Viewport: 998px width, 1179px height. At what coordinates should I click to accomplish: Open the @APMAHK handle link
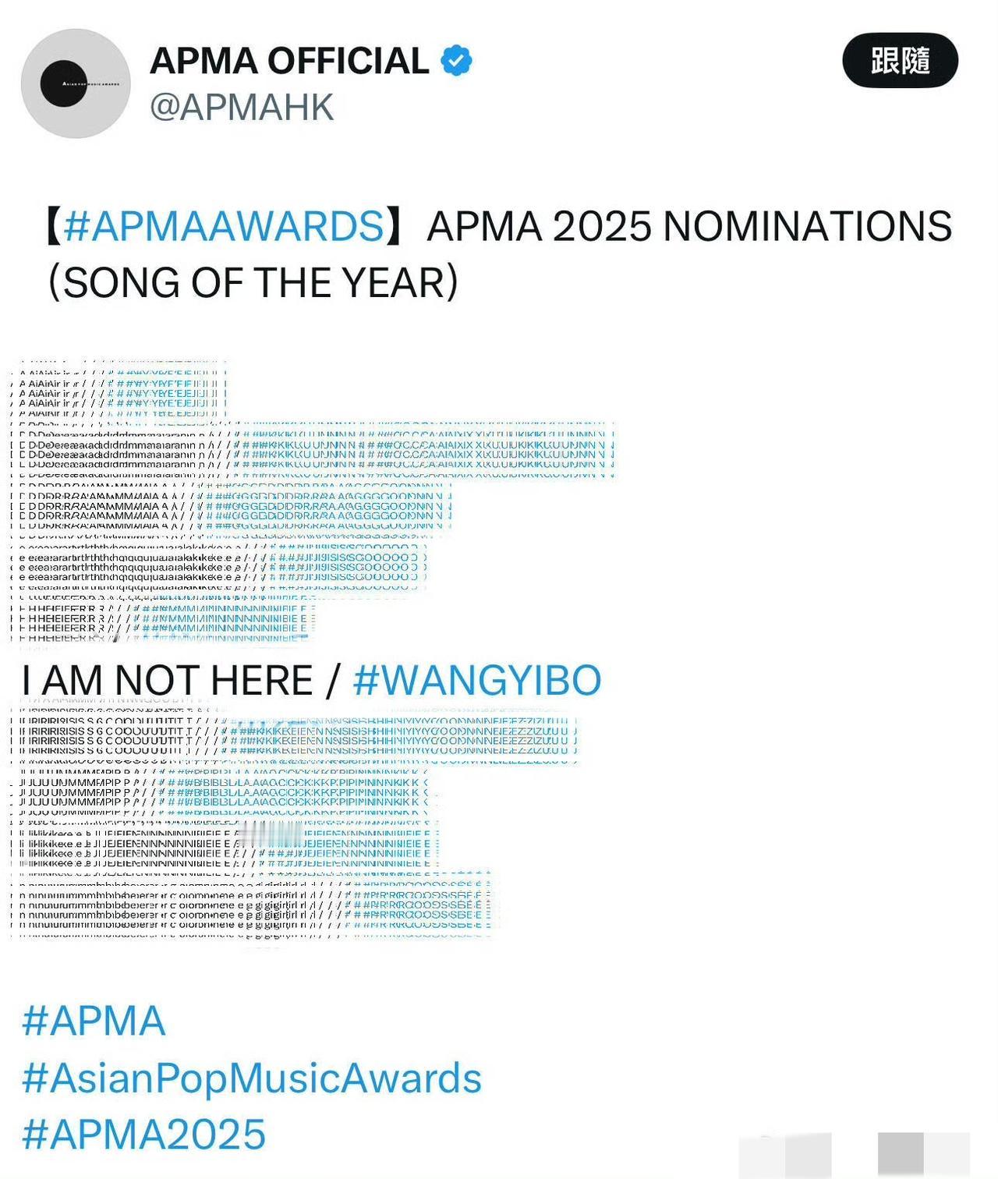242,107
